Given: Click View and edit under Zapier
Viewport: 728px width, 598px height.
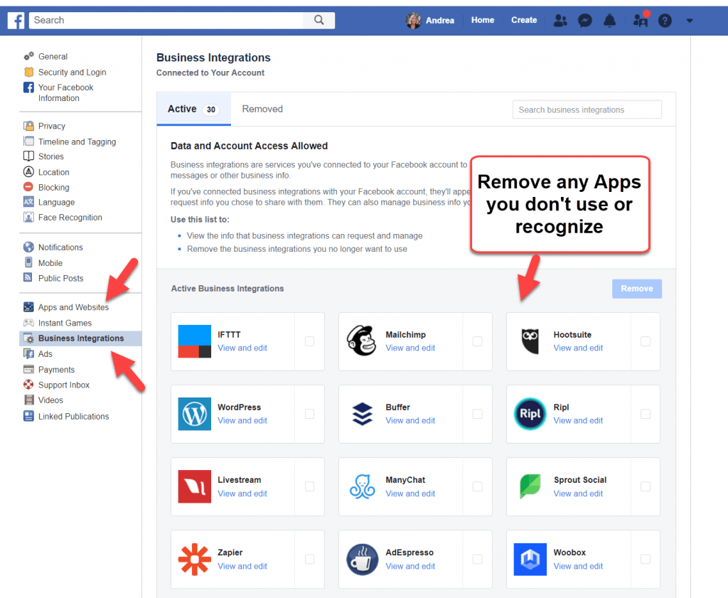Looking at the screenshot, I should [x=242, y=567].
